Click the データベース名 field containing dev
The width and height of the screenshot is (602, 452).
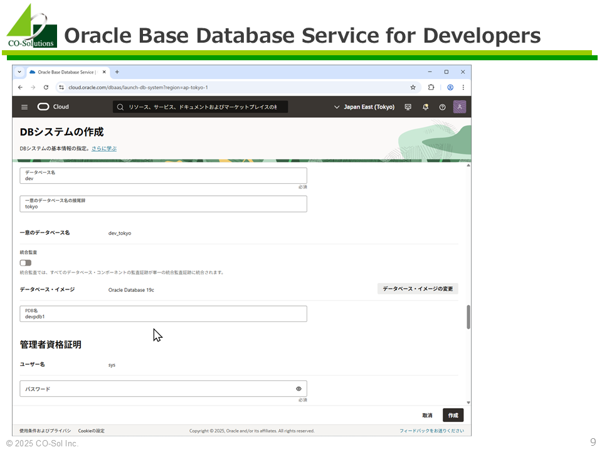(x=164, y=176)
